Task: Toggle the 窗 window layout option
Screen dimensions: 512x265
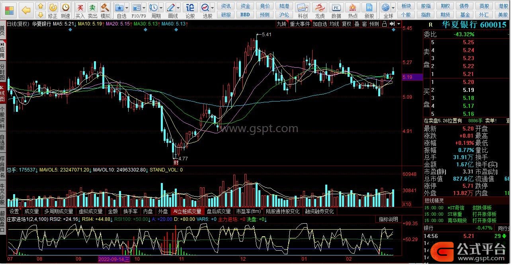Action: tap(364, 24)
